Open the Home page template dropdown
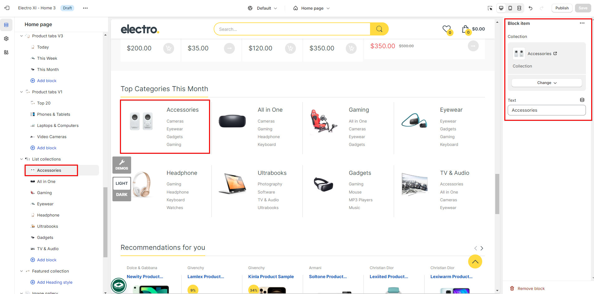The width and height of the screenshot is (594, 294). (311, 8)
